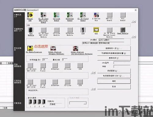Image resolution: width=153 pixels, height=117 pixels.
Task: Choose the No Specification icon
Action: pos(30,48)
